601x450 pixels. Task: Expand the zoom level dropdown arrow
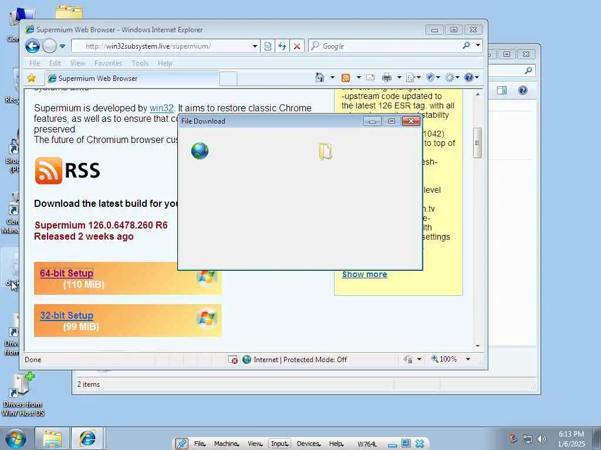pyautogui.click(x=468, y=359)
